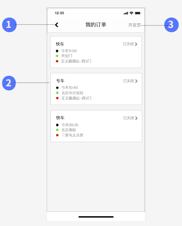The height and width of the screenshot is (226, 182).
Task: Tap the back arrow icon
Action: point(56,25)
